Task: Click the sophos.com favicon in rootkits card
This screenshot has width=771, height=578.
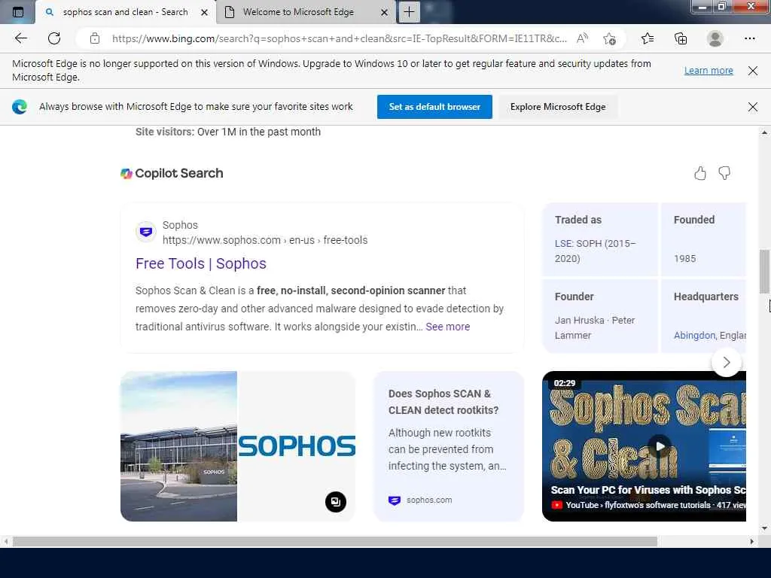Action: [x=395, y=500]
